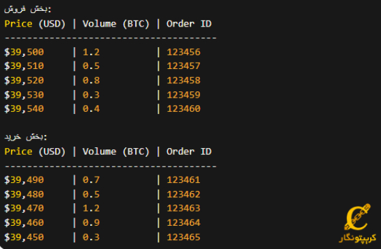Pick order ID 123462
Screen dimensions: 381x249
click(184, 194)
